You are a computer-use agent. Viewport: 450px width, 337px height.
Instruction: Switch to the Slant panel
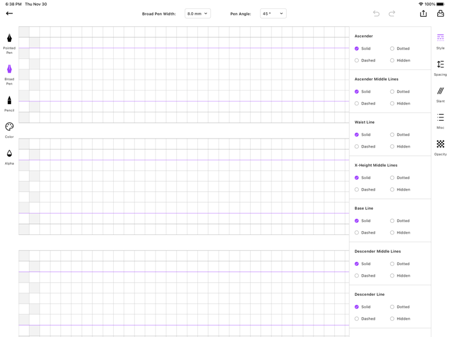(x=440, y=95)
